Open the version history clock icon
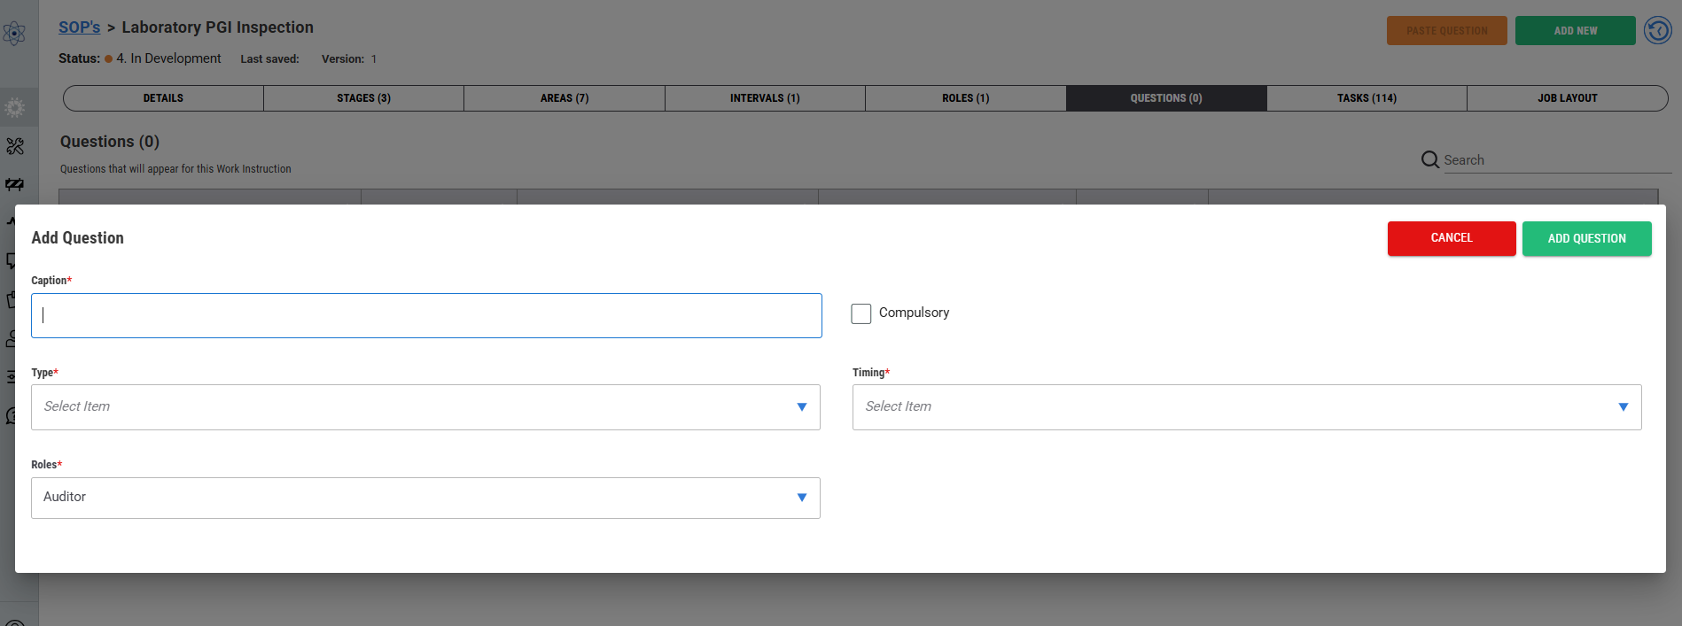The image size is (1682, 626). (x=1657, y=30)
